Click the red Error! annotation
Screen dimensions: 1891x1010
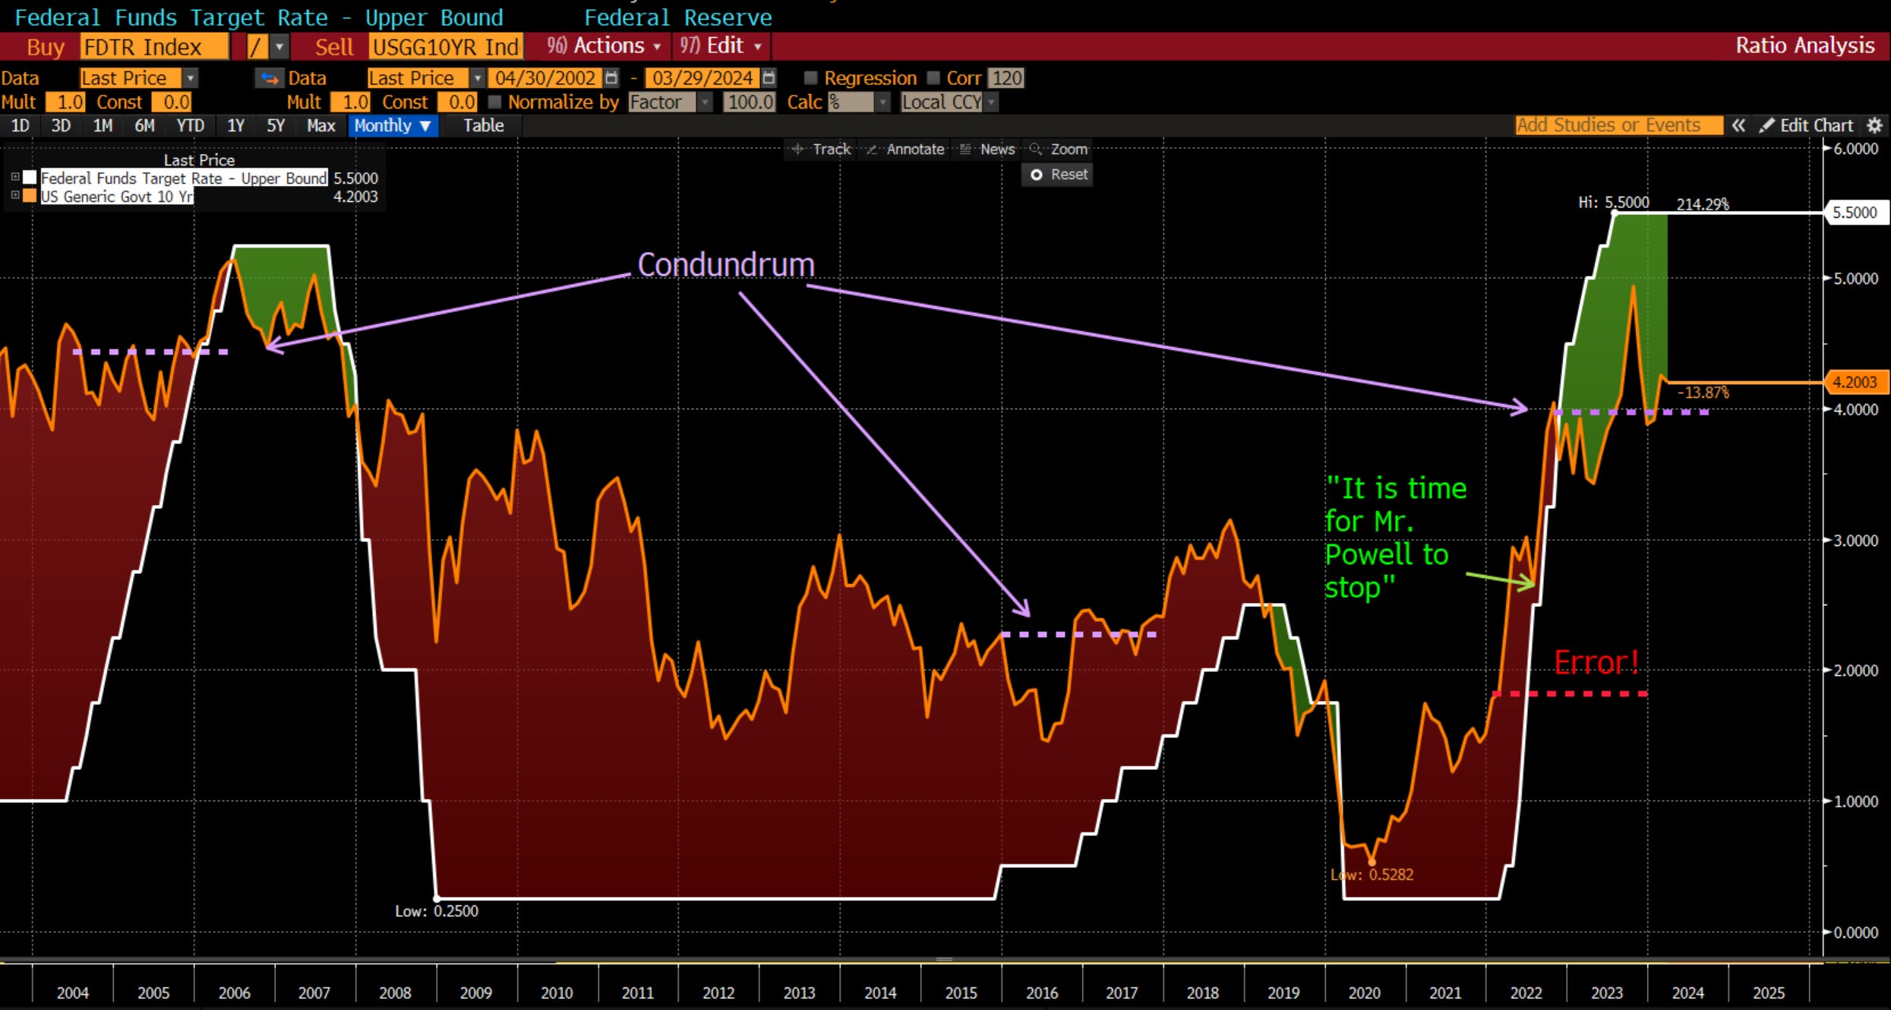(x=1596, y=662)
